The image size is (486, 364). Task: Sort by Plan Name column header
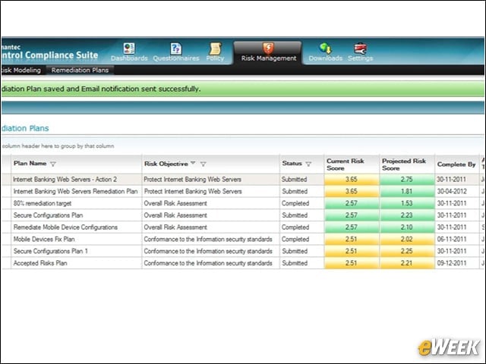[30, 164]
